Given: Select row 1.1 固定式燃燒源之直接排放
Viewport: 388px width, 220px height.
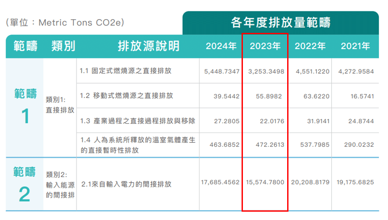Looking at the screenshot, I should [x=125, y=71].
